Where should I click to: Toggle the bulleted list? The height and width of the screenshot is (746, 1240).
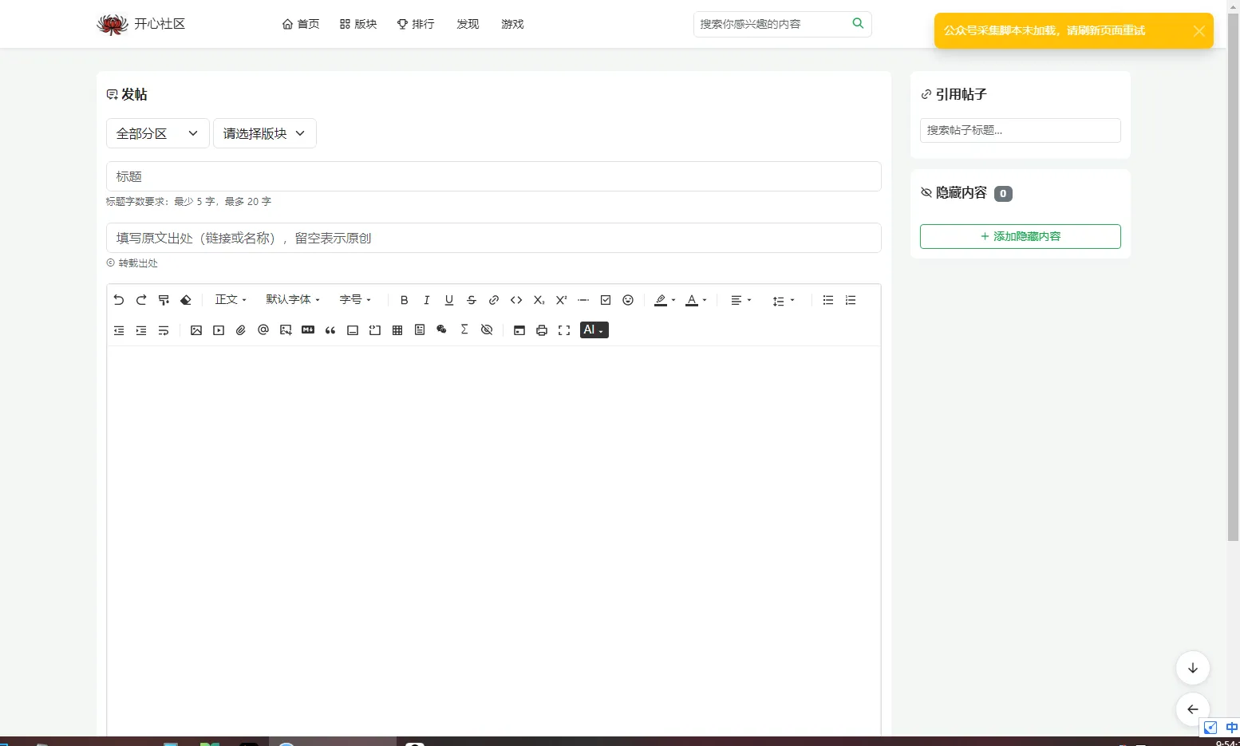[x=828, y=300]
